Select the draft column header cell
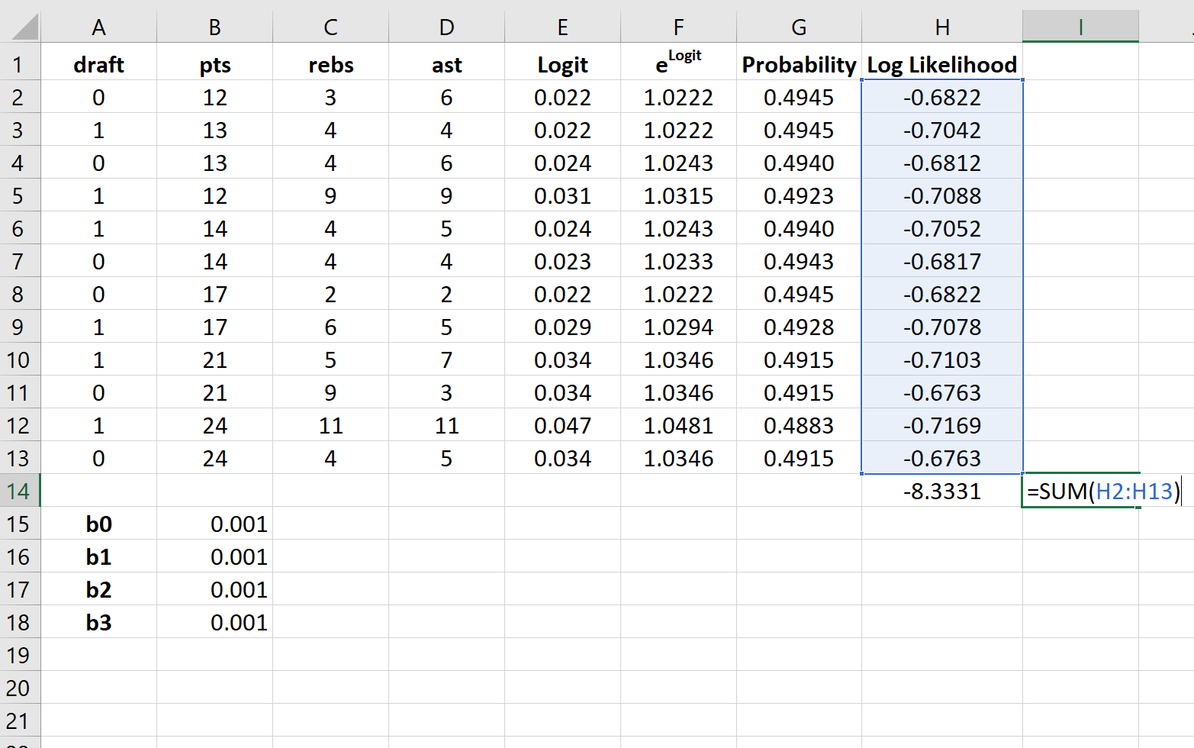This screenshot has width=1194, height=748. [98, 65]
